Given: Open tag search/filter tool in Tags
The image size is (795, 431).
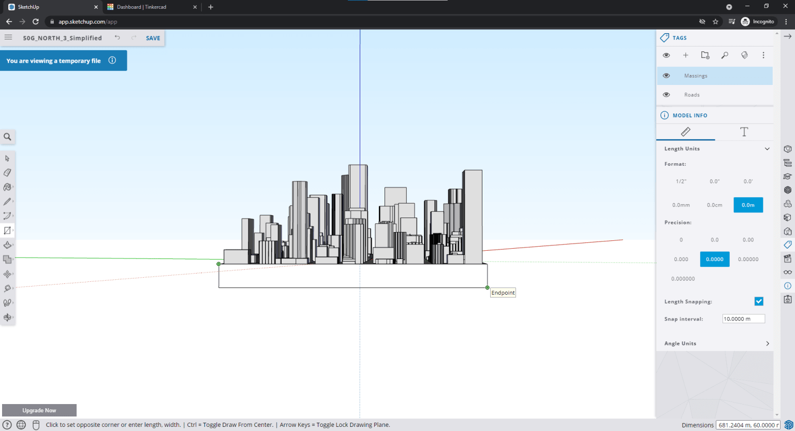Looking at the screenshot, I should coord(725,55).
